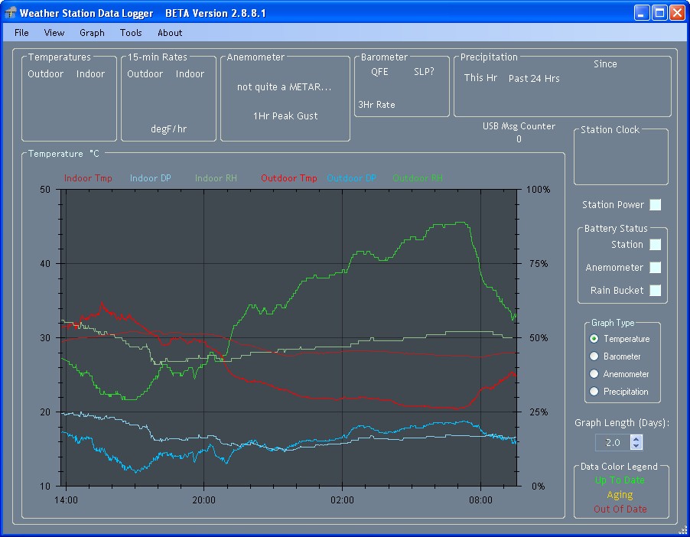
Task: Click the Graph Length value field
Action: click(x=613, y=442)
